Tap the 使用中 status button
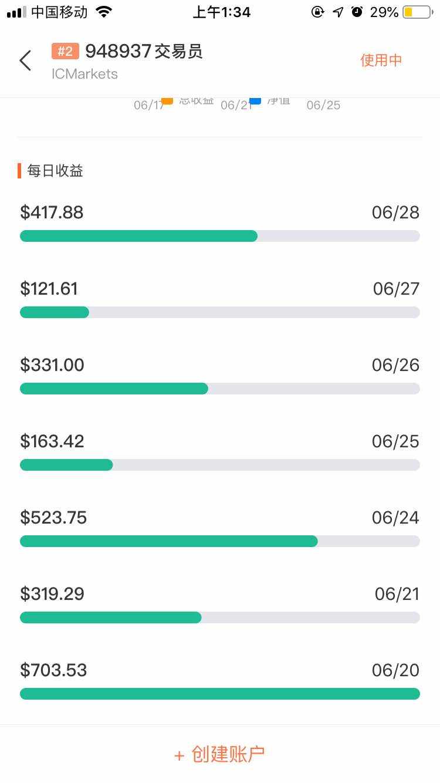 pos(381,60)
